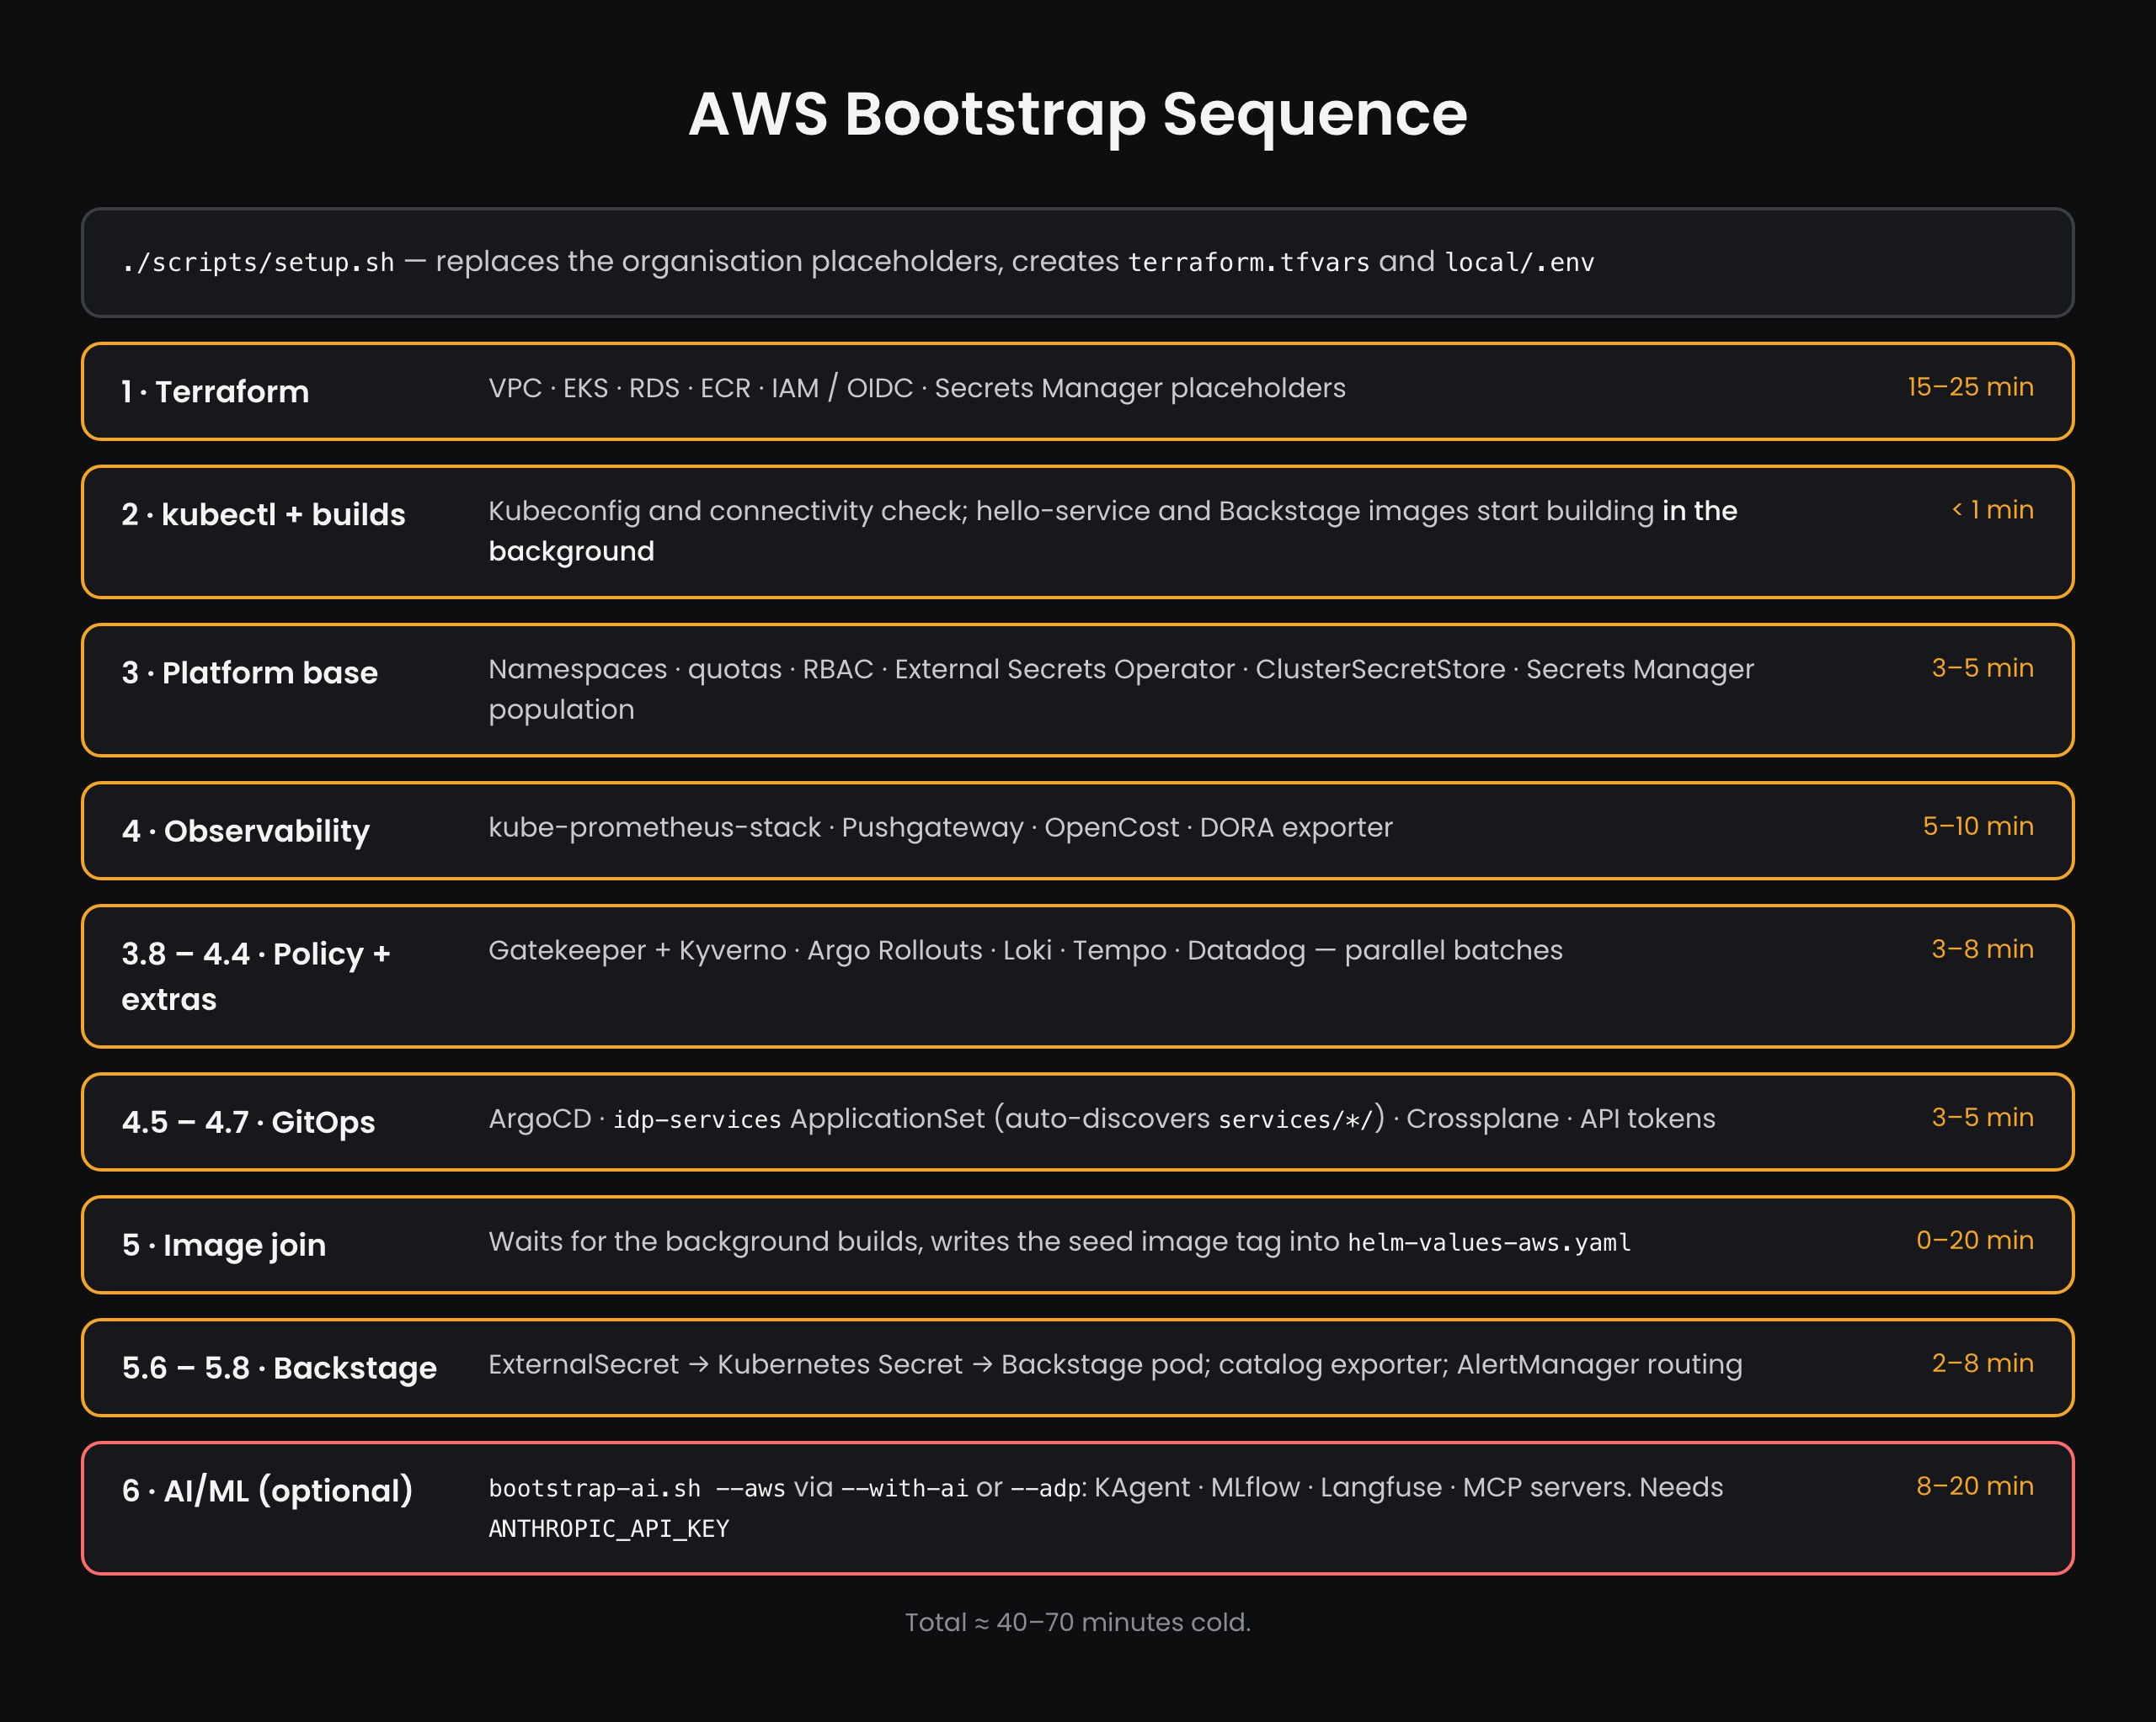Screen dimensions: 2156x1722
Task: Click the ArgoCD · idp-services ApplicationSet description
Action: point(1101,1119)
